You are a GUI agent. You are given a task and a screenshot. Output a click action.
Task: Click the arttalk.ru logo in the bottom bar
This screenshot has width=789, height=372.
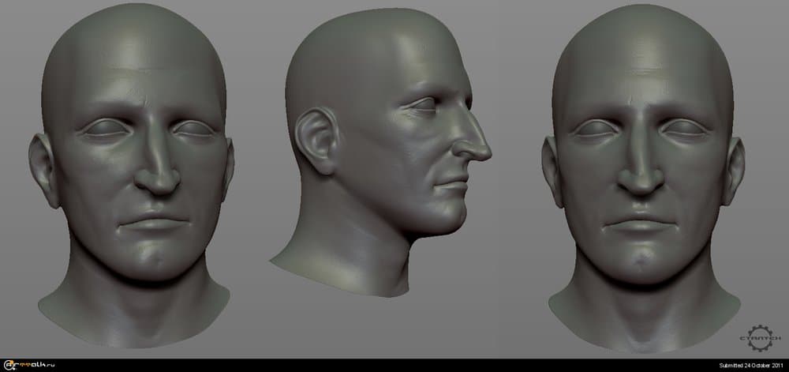(28, 366)
